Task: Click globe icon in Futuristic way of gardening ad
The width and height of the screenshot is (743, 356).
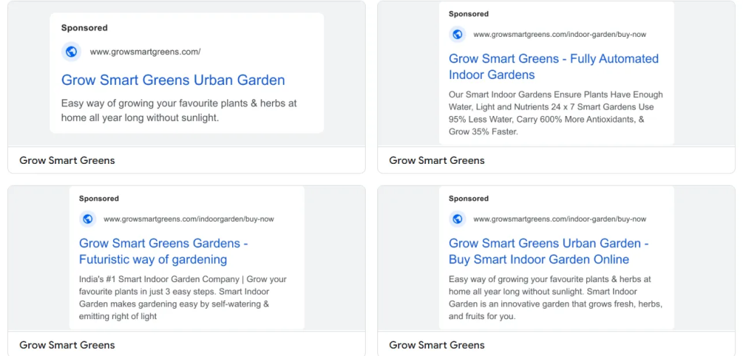Action: (87, 219)
